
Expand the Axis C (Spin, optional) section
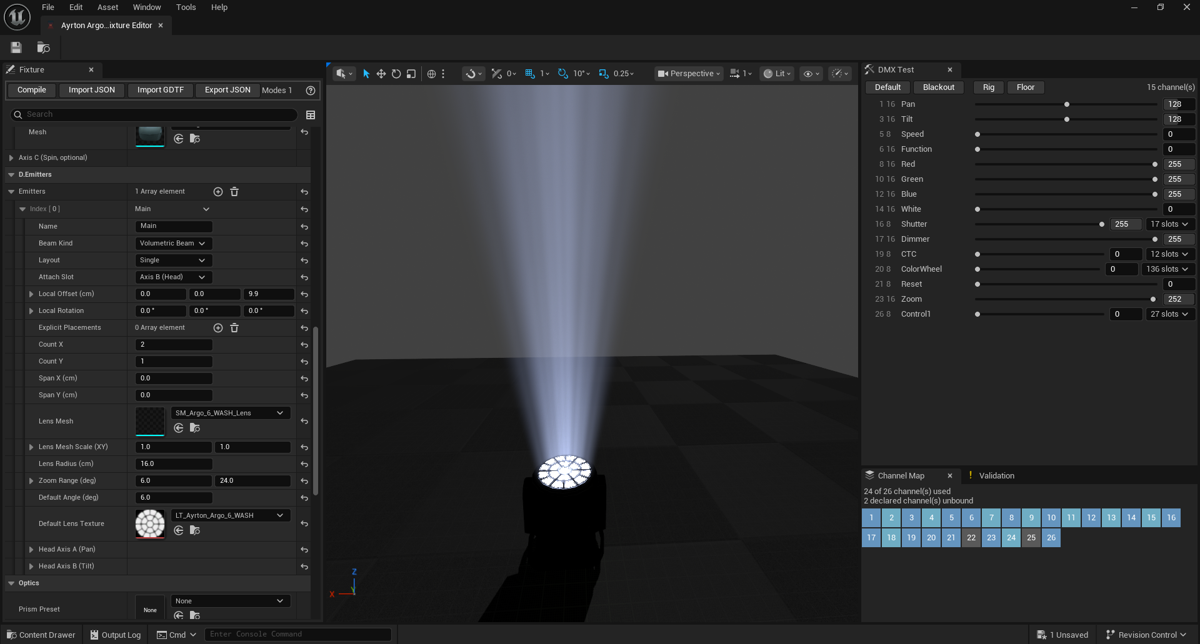[11, 158]
